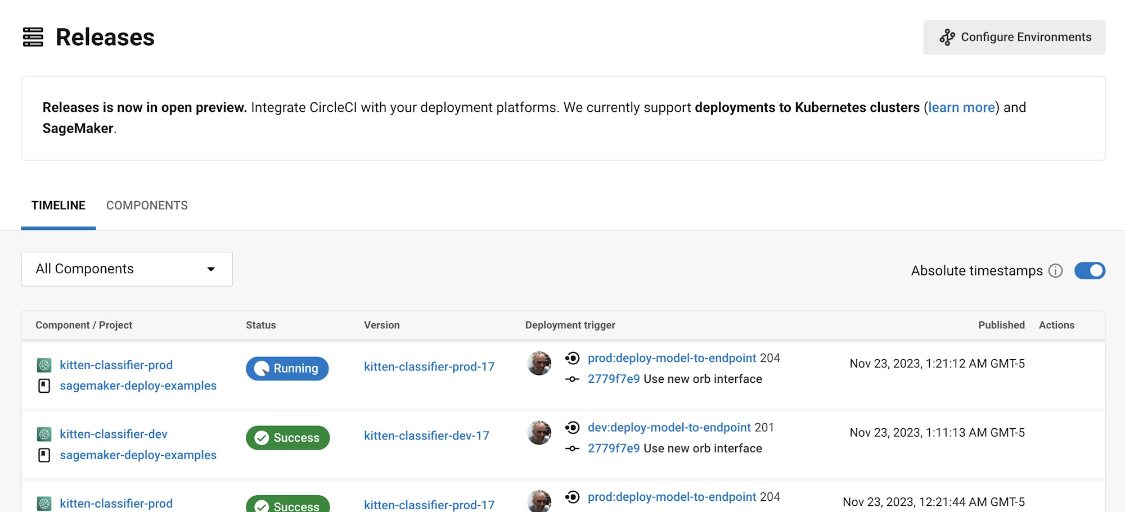The width and height of the screenshot is (1125, 512).
Task: Click the job icon beside prod:deploy-model-to-endpoint 204
Action: [x=573, y=359]
